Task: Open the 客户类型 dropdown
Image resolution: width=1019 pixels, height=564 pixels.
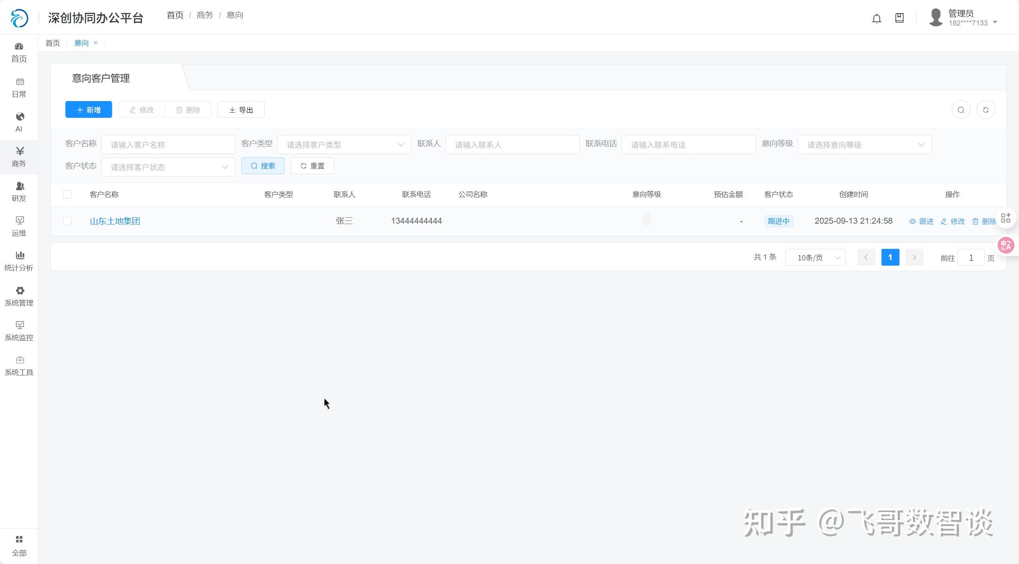Action: pyautogui.click(x=344, y=145)
